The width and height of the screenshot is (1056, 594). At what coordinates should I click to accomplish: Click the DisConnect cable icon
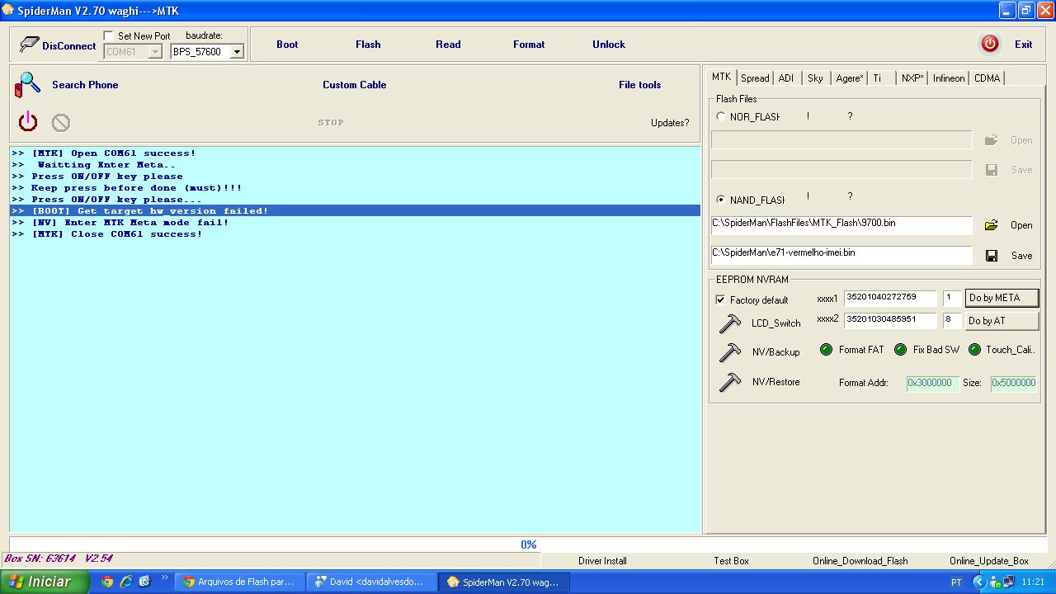click(x=30, y=45)
